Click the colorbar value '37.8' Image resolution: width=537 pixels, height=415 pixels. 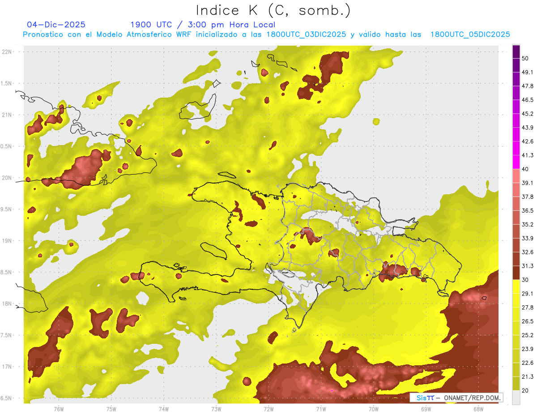pyautogui.click(x=528, y=197)
